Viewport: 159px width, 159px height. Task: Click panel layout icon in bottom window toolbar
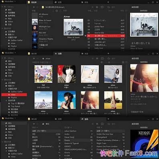pyautogui.click(x=102, y=124)
